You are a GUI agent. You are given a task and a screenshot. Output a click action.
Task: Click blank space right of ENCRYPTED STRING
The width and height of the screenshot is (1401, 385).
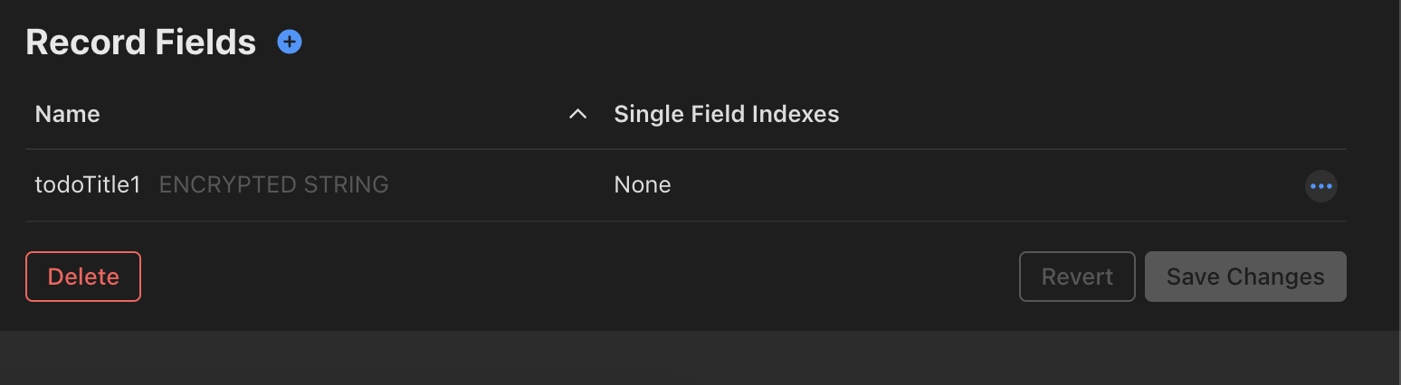coord(489,185)
